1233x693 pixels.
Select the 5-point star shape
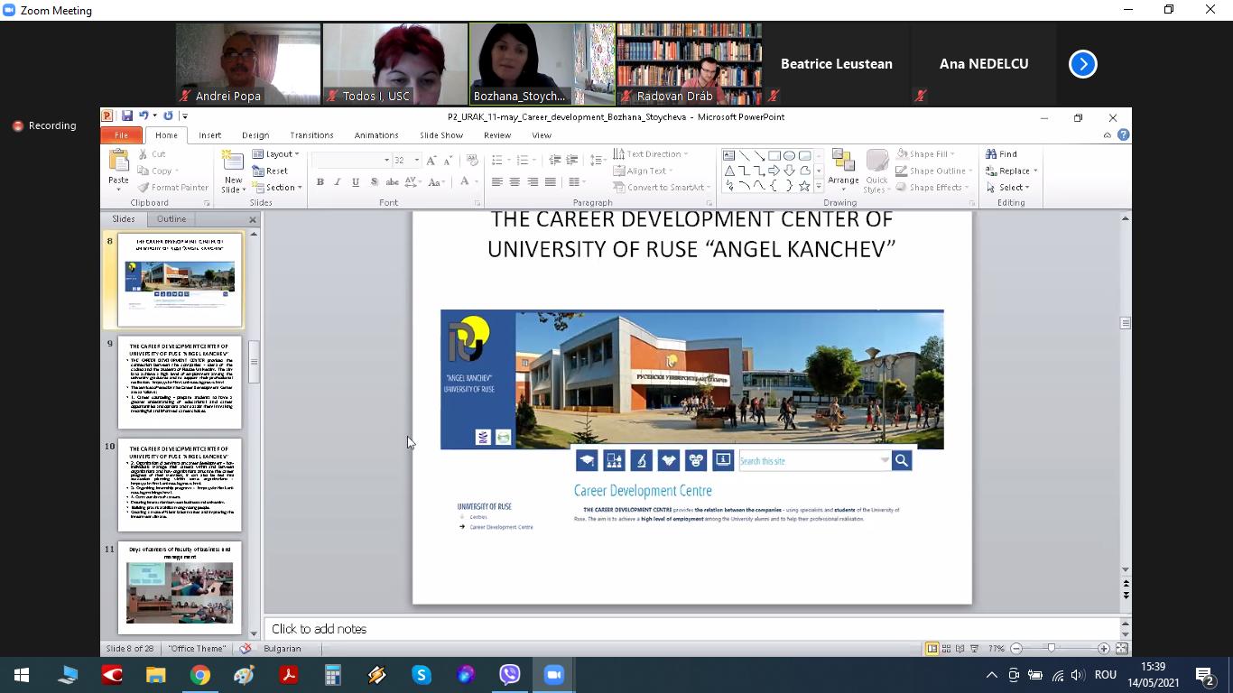click(804, 186)
